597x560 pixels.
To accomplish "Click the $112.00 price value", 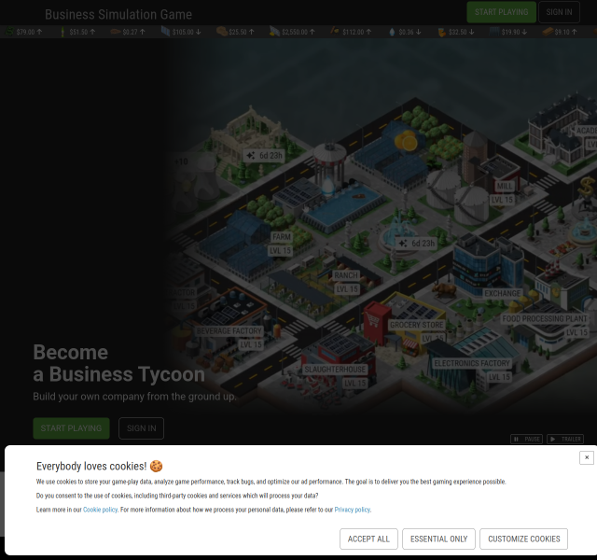I will coord(353,32).
